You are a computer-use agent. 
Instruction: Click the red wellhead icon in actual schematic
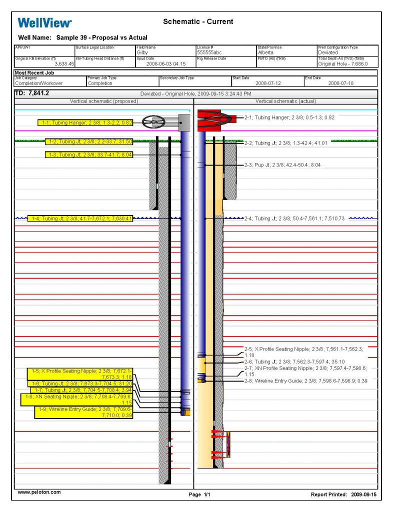(214, 120)
